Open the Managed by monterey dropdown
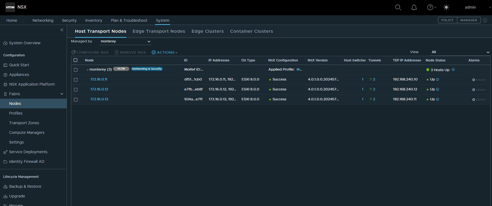The image size is (492, 206). [x=125, y=41]
